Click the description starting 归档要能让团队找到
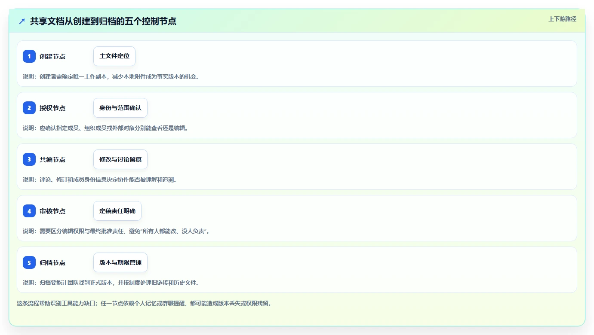This screenshot has height=335, width=594. click(111, 283)
